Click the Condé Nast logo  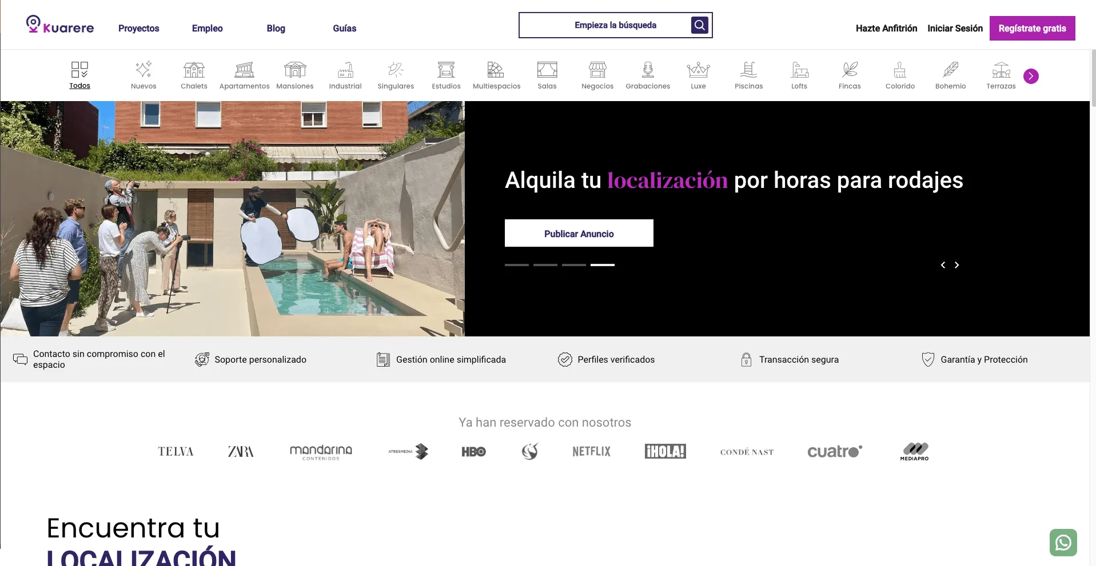pos(747,452)
